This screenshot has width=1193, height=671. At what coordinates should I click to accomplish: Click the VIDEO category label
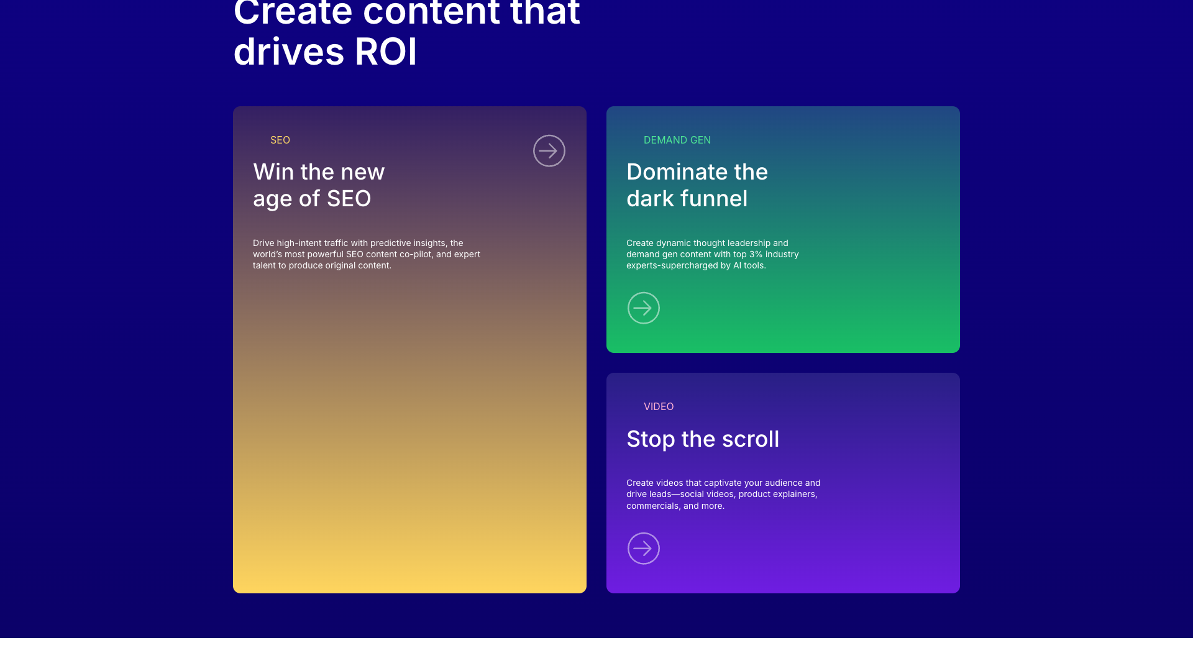(x=659, y=406)
